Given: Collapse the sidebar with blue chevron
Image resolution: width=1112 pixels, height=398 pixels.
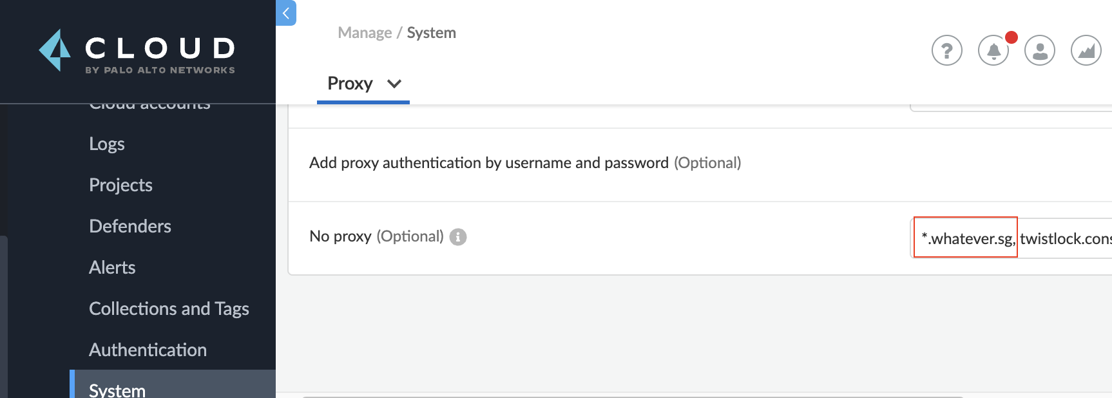Looking at the screenshot, I should (285, 13).
